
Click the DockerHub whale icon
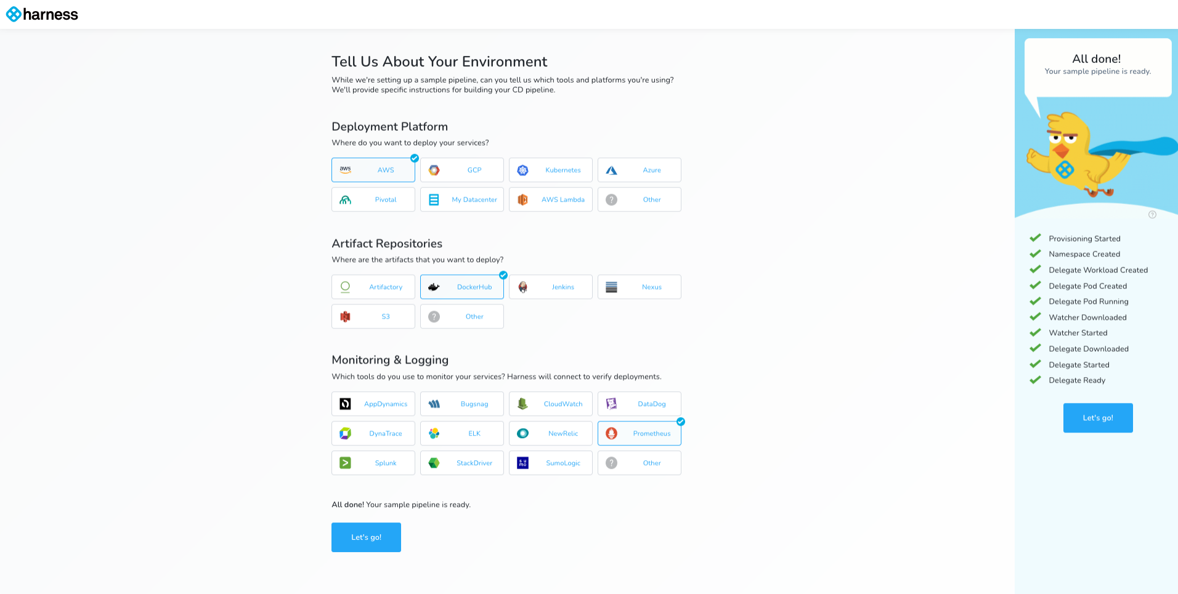click(x=434, y=287)
